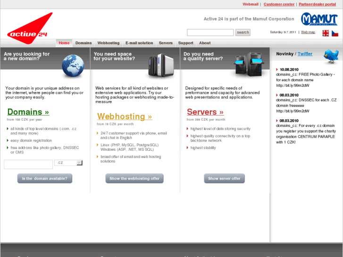Click the Active 24 logo

30,28
